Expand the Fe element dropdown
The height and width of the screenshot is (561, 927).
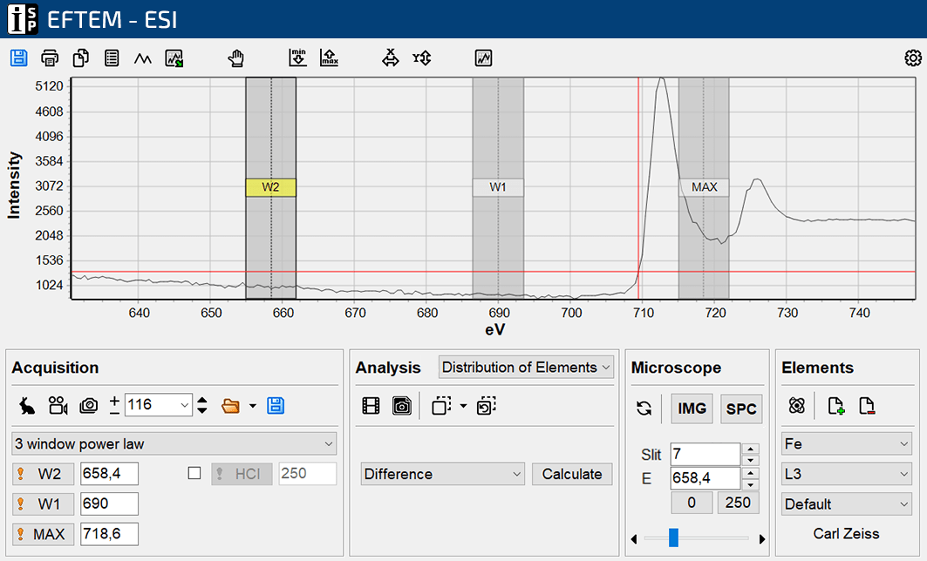tap(846, 444)
